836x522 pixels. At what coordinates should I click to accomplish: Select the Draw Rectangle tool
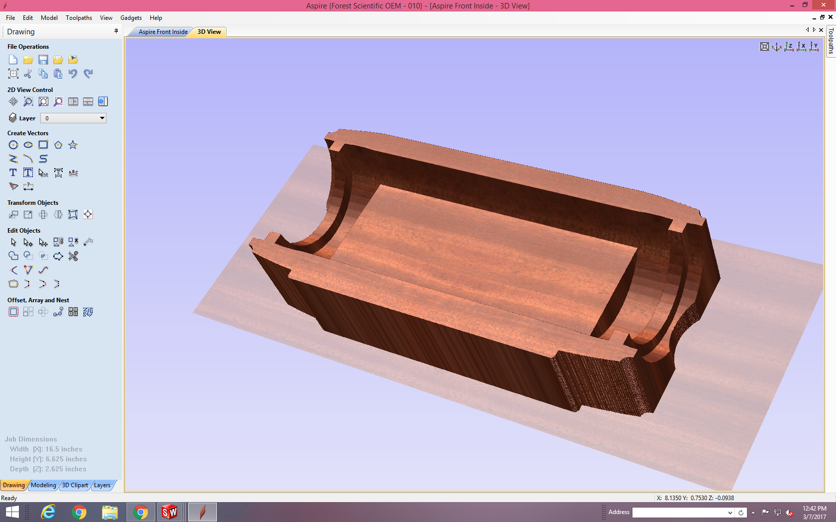(x=43, y=145)
